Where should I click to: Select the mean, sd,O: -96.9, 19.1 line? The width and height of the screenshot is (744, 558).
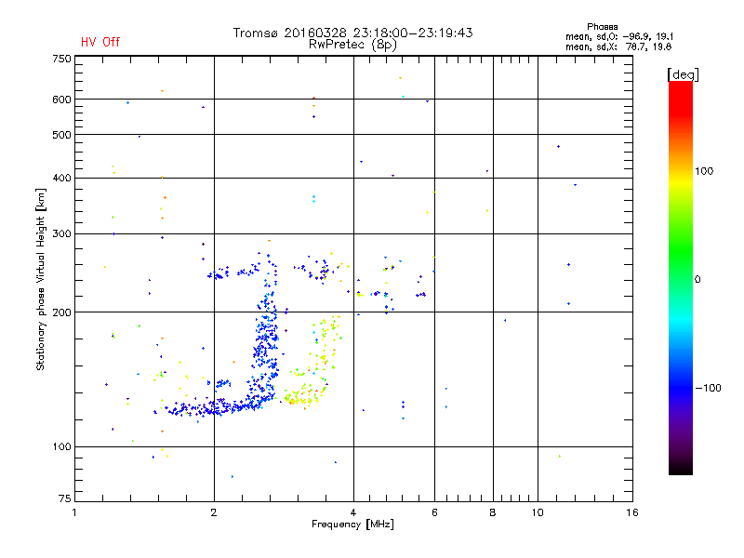pyautogui.click(x=618, y=36)
